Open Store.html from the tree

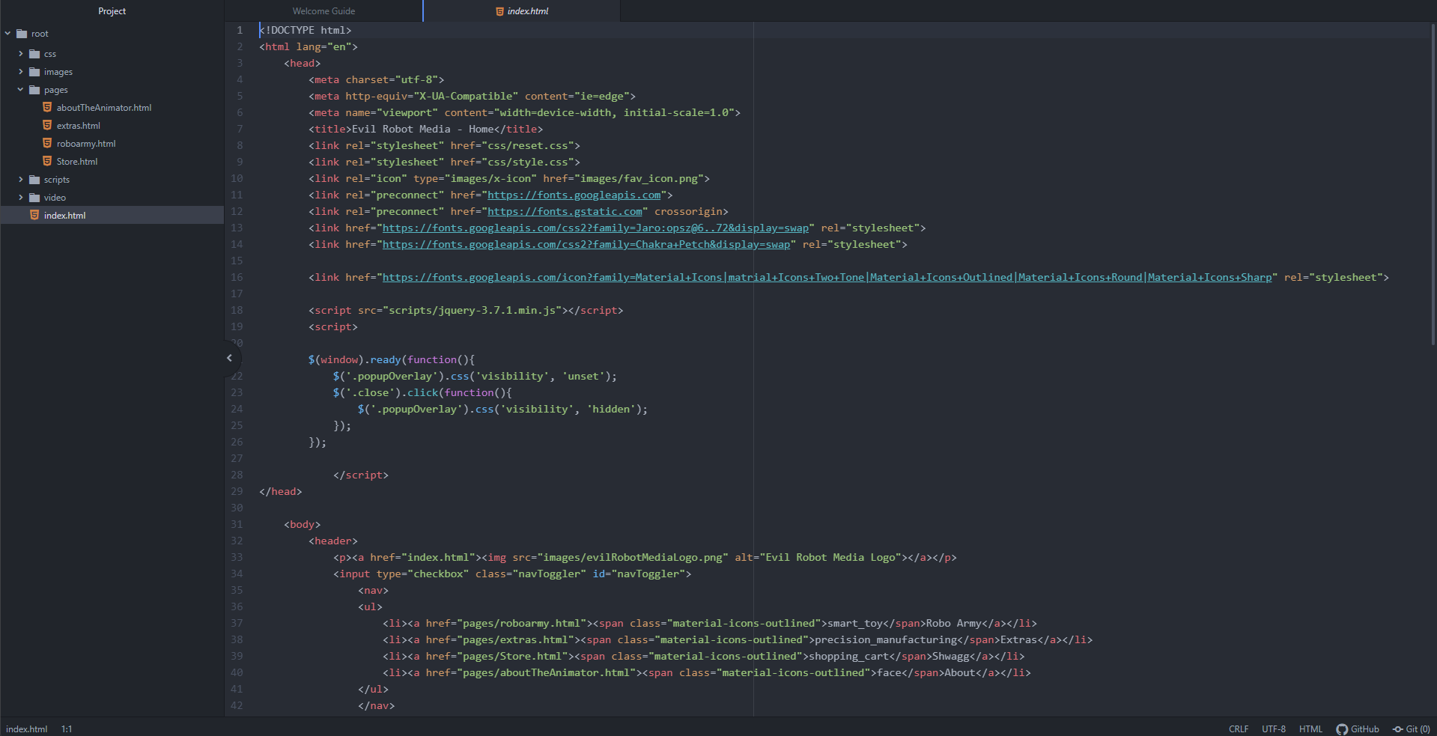coord(77,162)
